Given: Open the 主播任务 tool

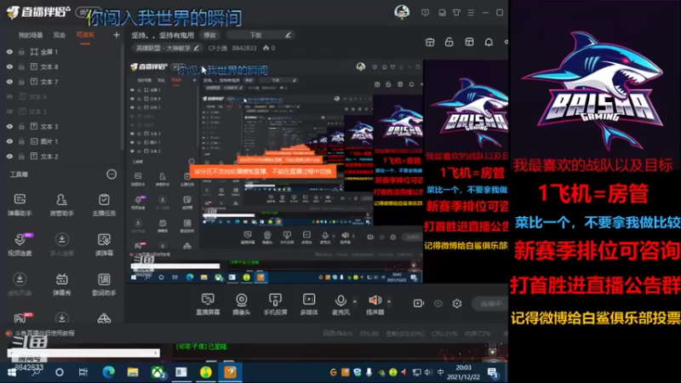Looking at the screenshot, I should [x=104, y=204].
